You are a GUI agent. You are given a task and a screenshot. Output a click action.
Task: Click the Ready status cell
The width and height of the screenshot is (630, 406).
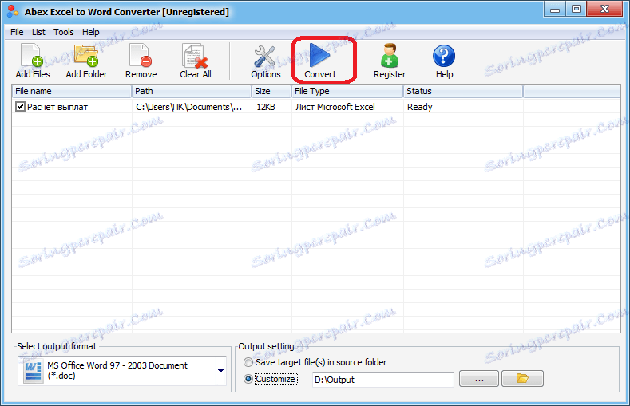click(x=419, y=107)
